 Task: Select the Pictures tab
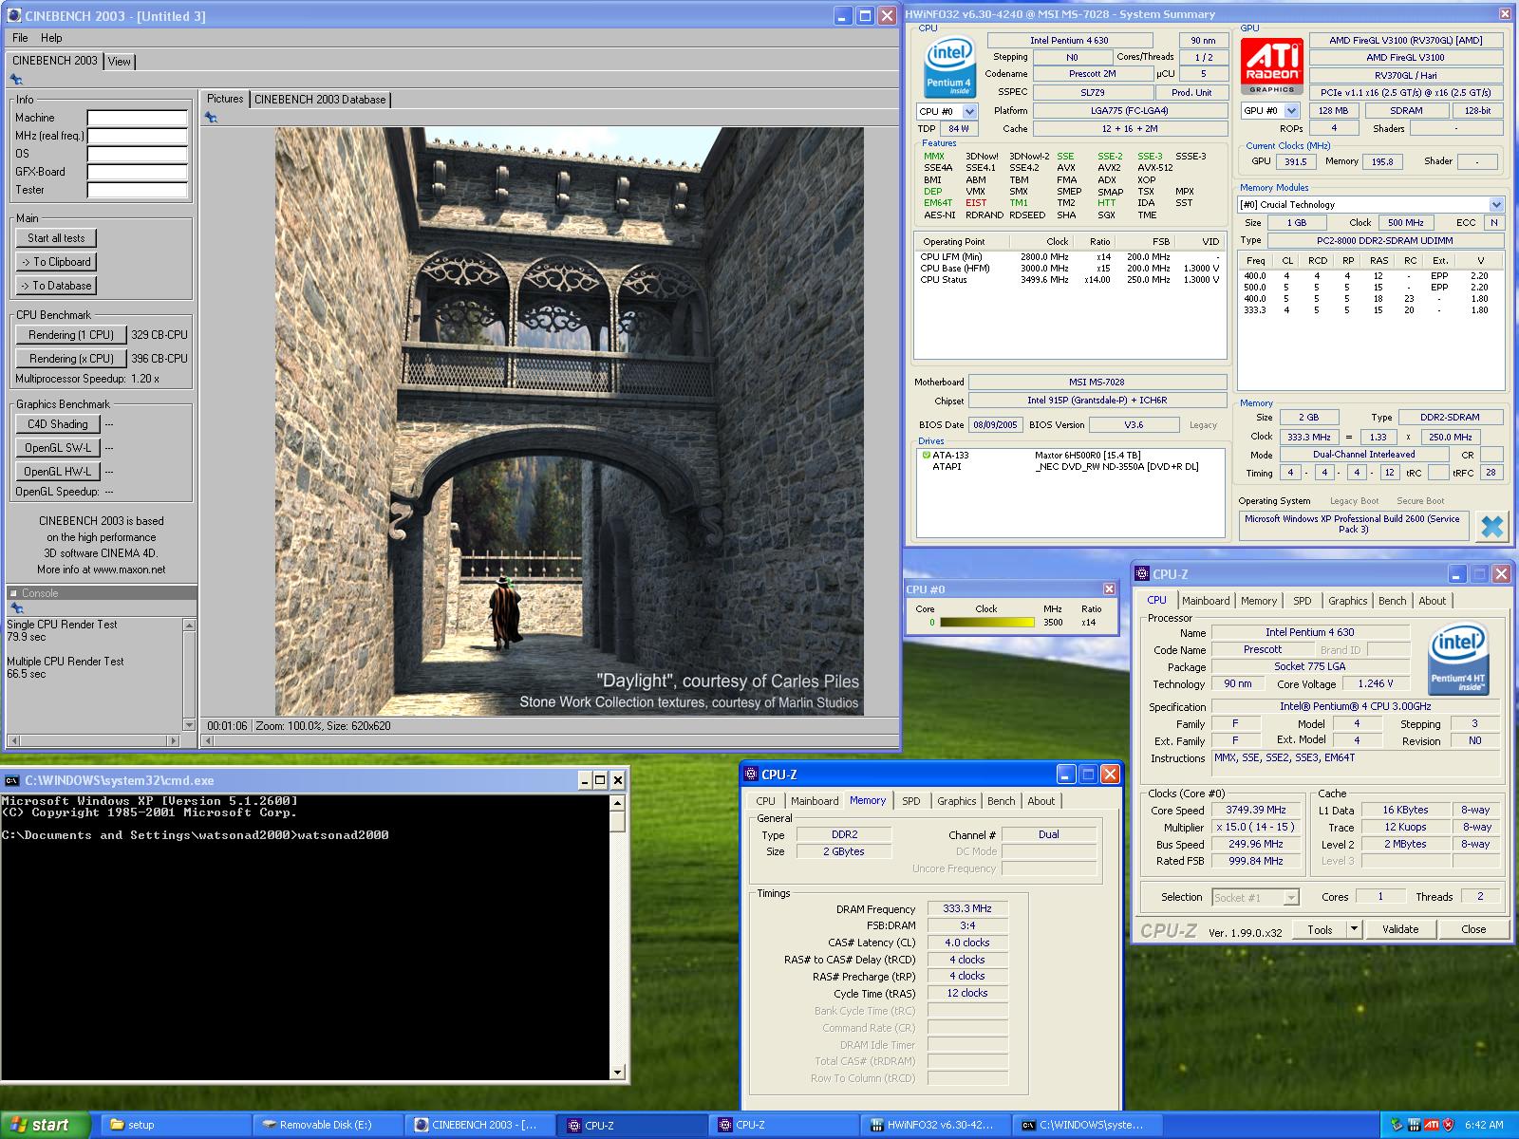tap(225, 99)
